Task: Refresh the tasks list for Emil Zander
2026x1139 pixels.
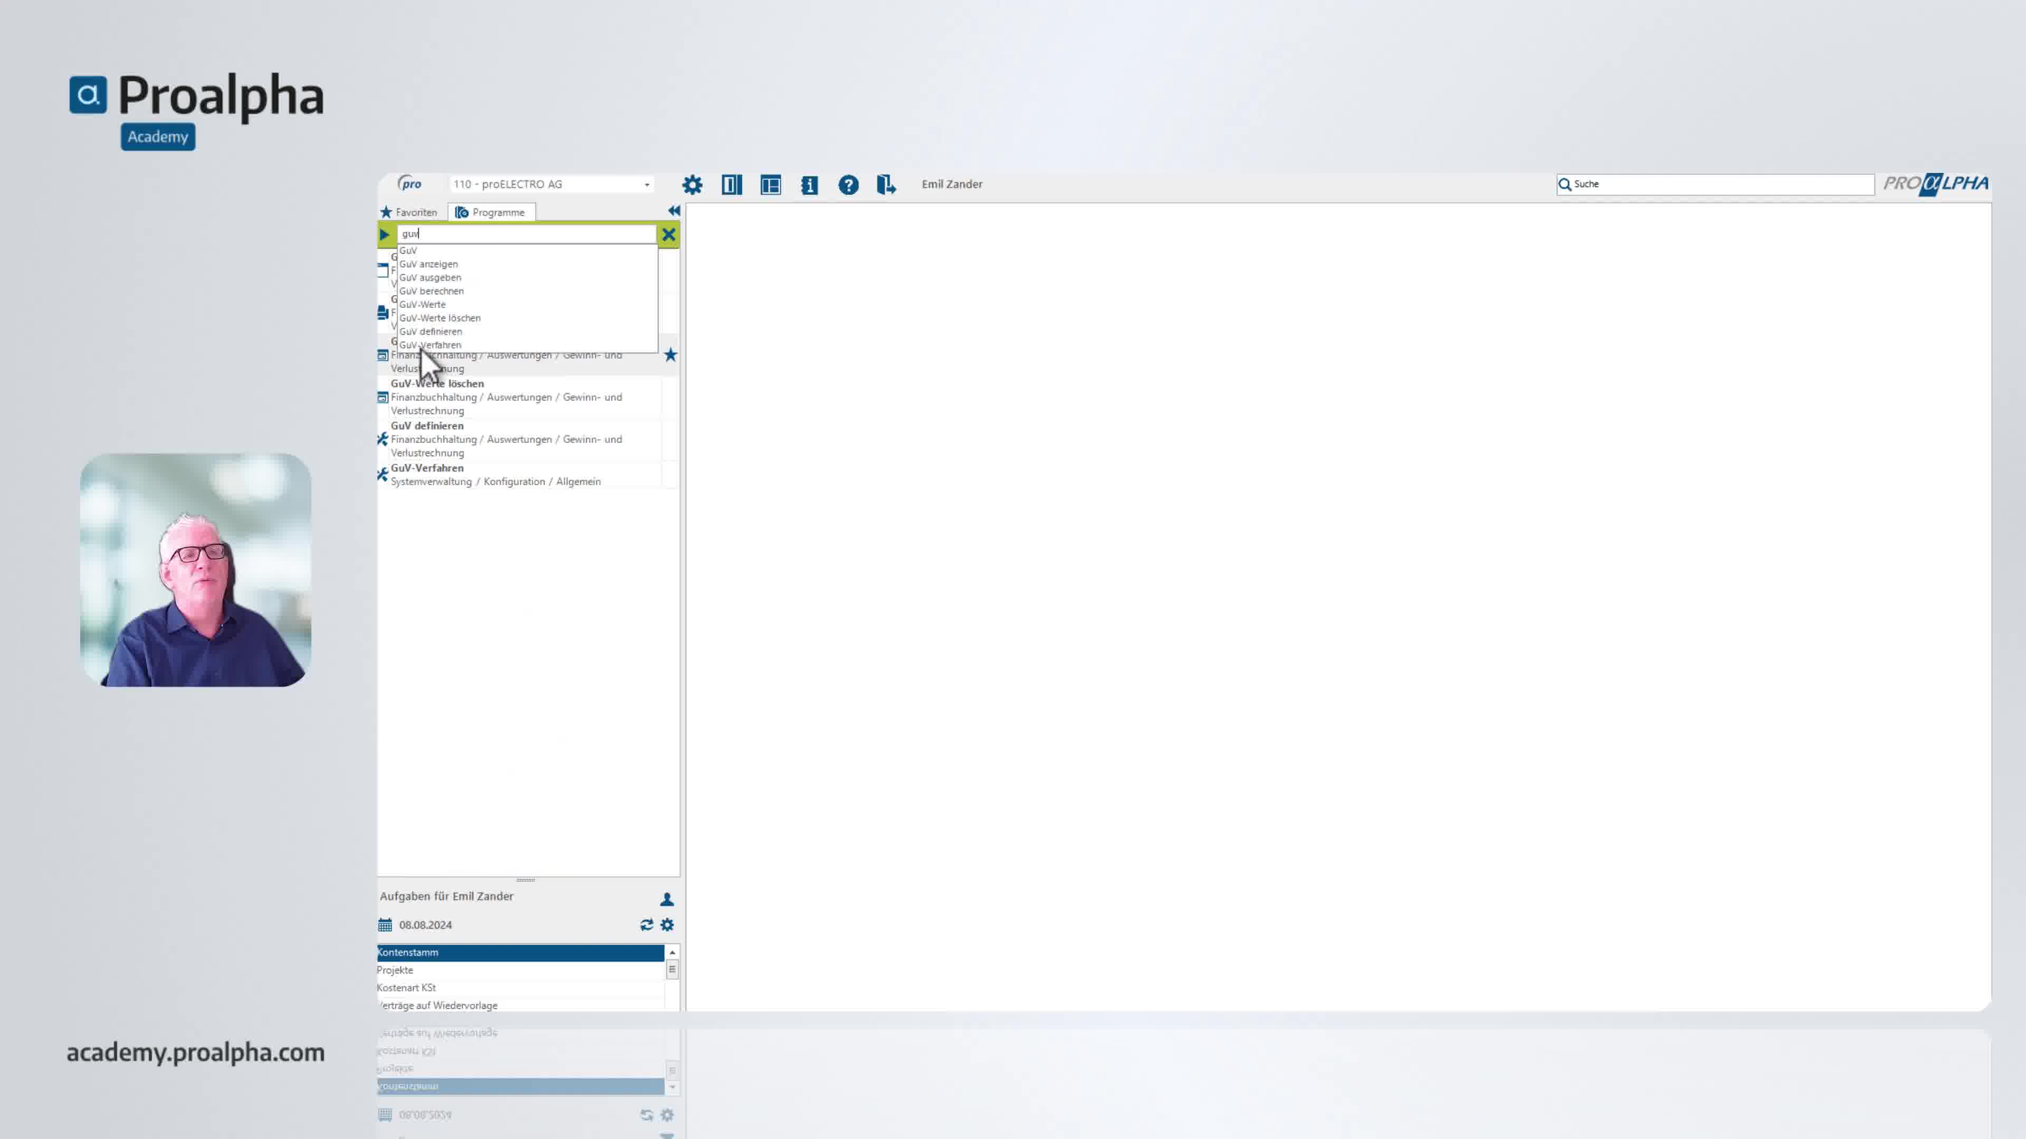Action: tap(646, 925)
